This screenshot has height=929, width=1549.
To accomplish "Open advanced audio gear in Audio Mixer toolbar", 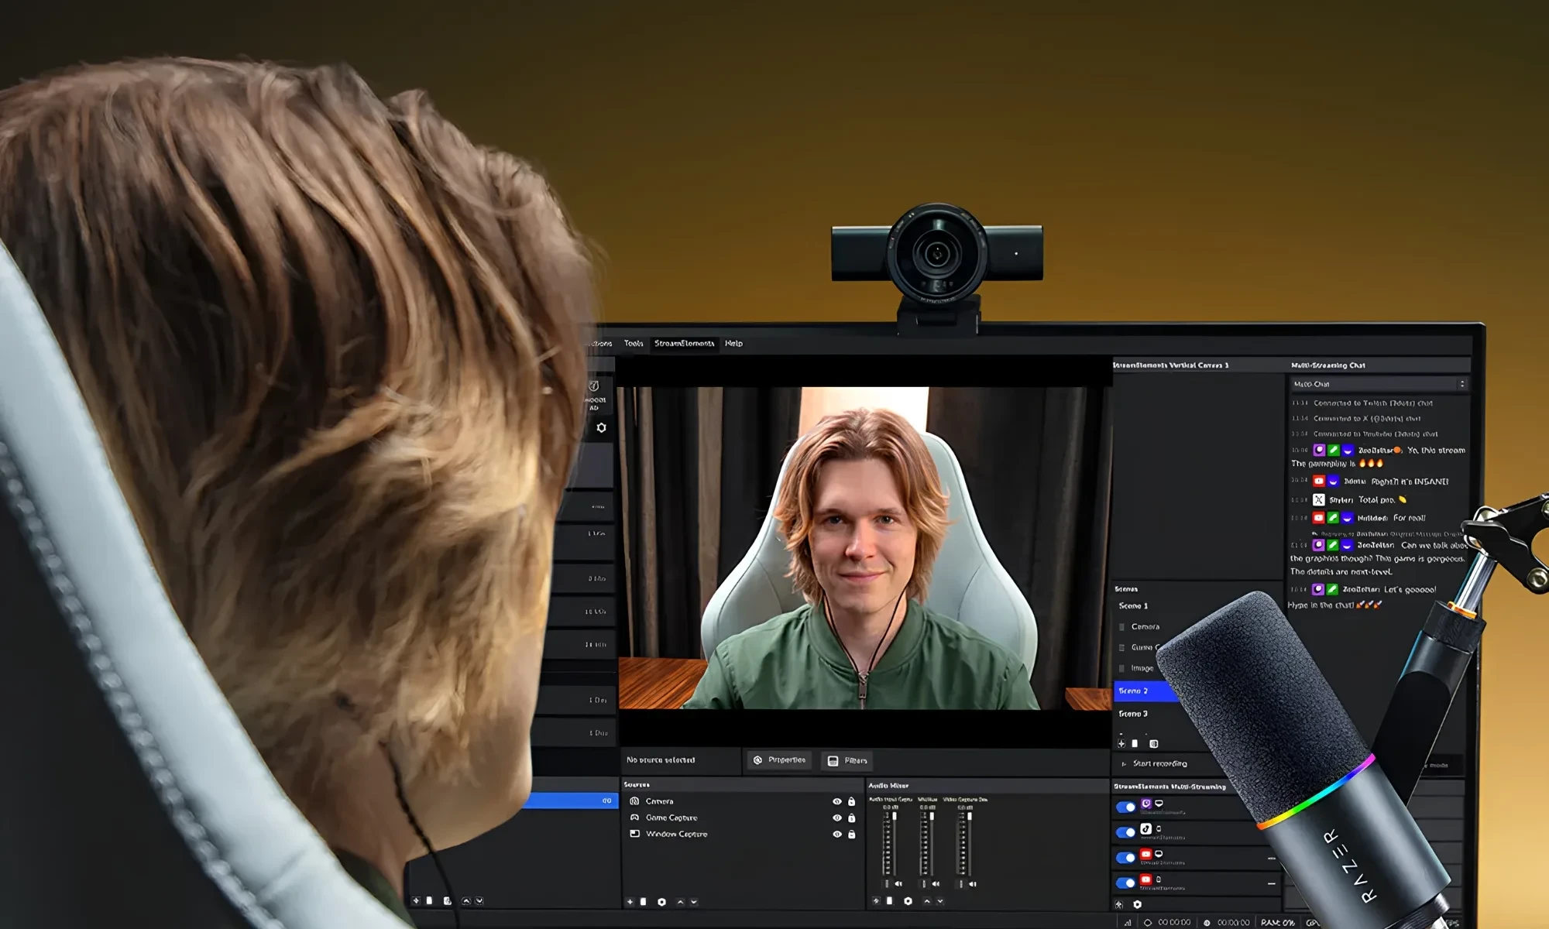I will click(908, 901).
